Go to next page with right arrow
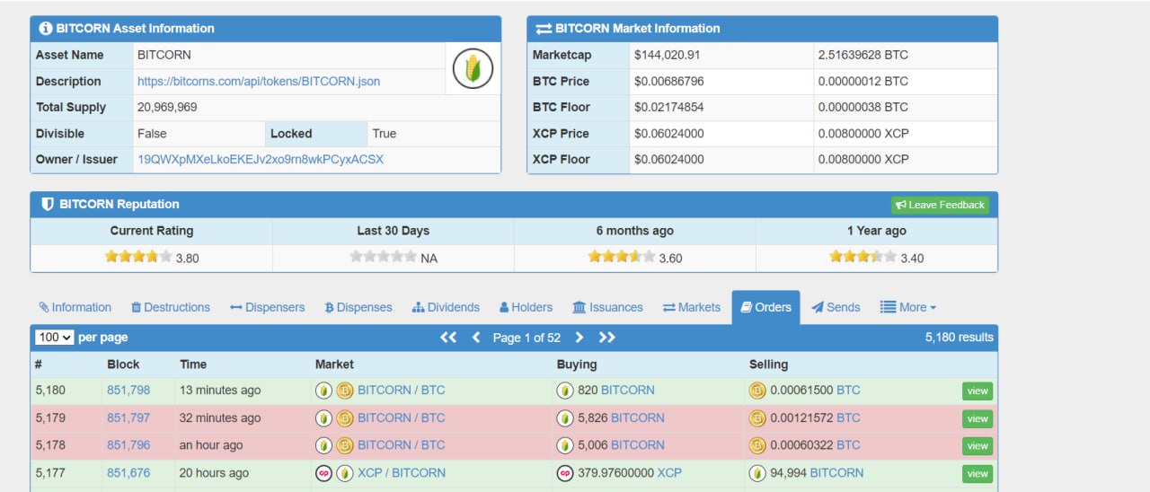This screenshot has height=492, width=1150. pos(579,337)
